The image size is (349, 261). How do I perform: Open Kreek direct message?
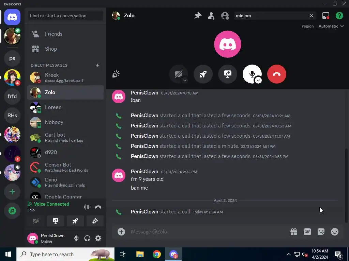pyautogui.click(x=65, y=77)
